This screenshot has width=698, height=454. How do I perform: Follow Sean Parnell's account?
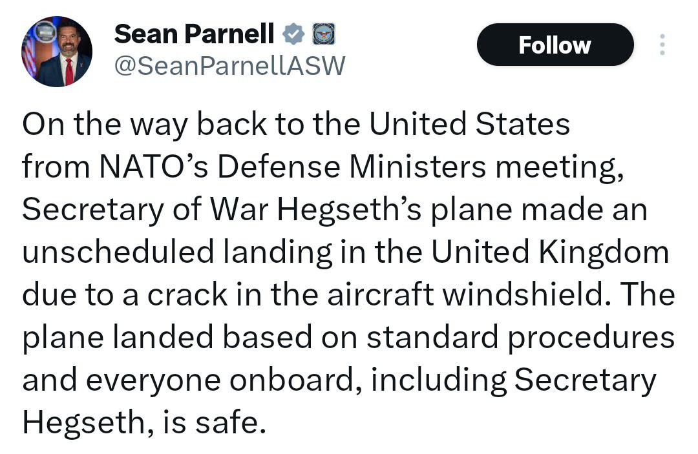[x=555, y=45]
